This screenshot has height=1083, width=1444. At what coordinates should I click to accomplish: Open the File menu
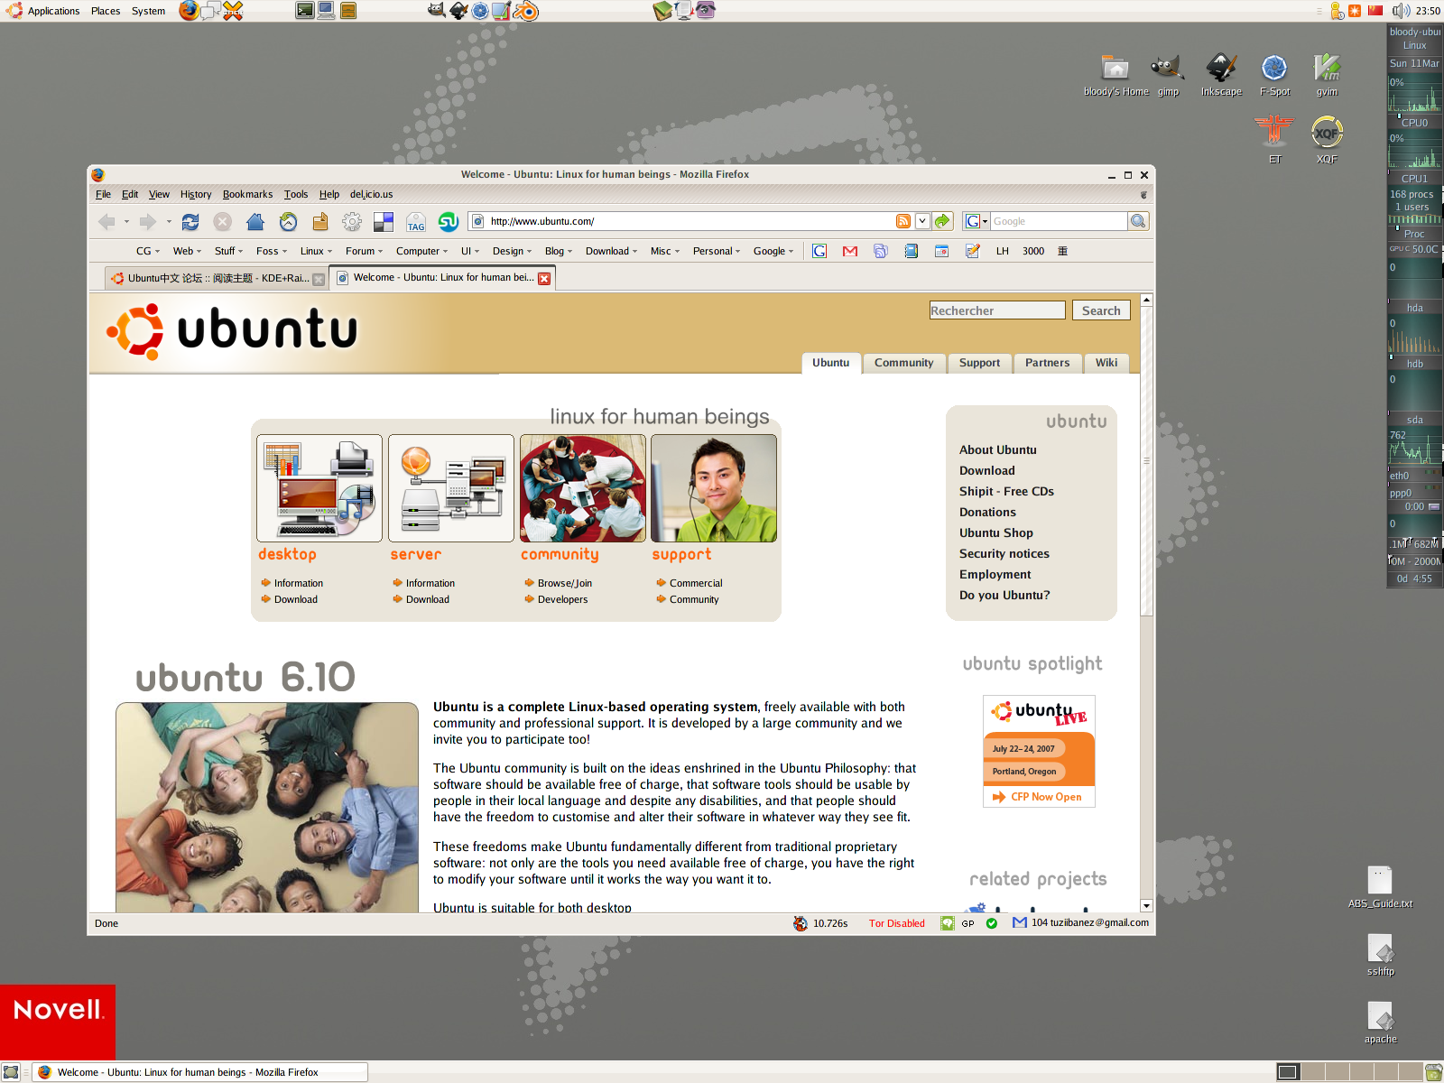[x=103, y=194]
